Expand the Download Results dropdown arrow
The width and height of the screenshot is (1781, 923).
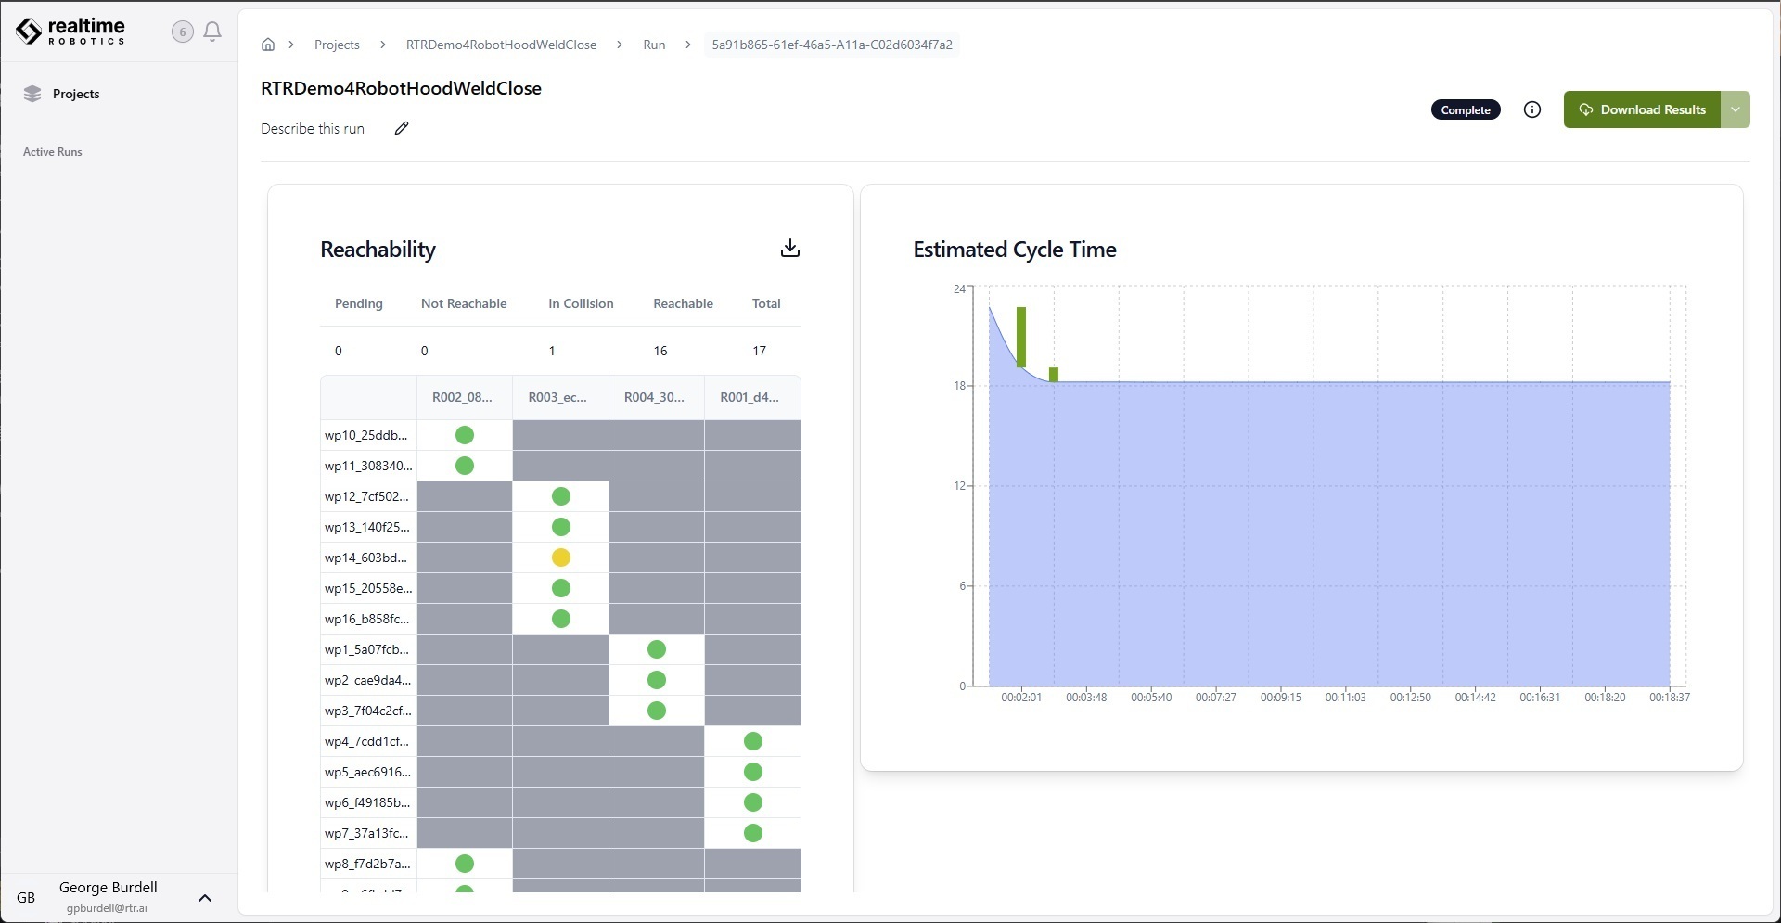click(x=1735, y=109)
